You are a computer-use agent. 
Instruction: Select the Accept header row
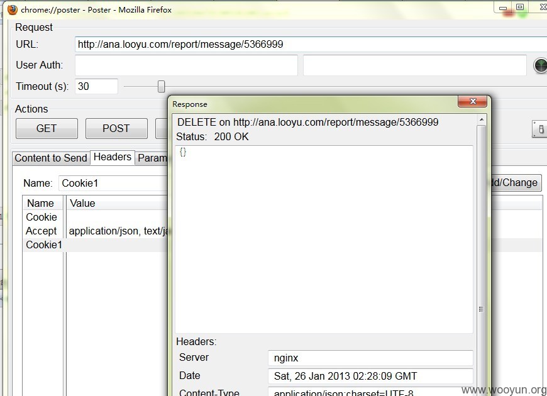(95, 231)
